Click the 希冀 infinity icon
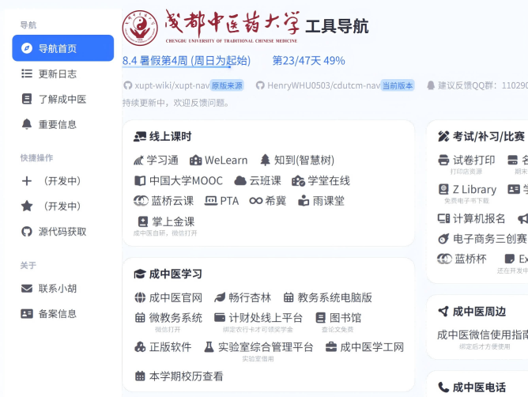The width and height of the screenshot is (528, 397). click(256, 201)
